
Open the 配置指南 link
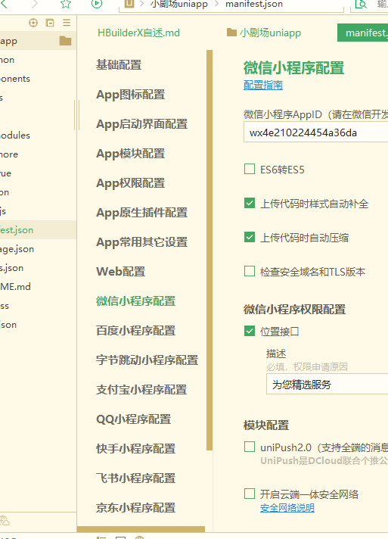pyautogui.click(x=263, y=85)
